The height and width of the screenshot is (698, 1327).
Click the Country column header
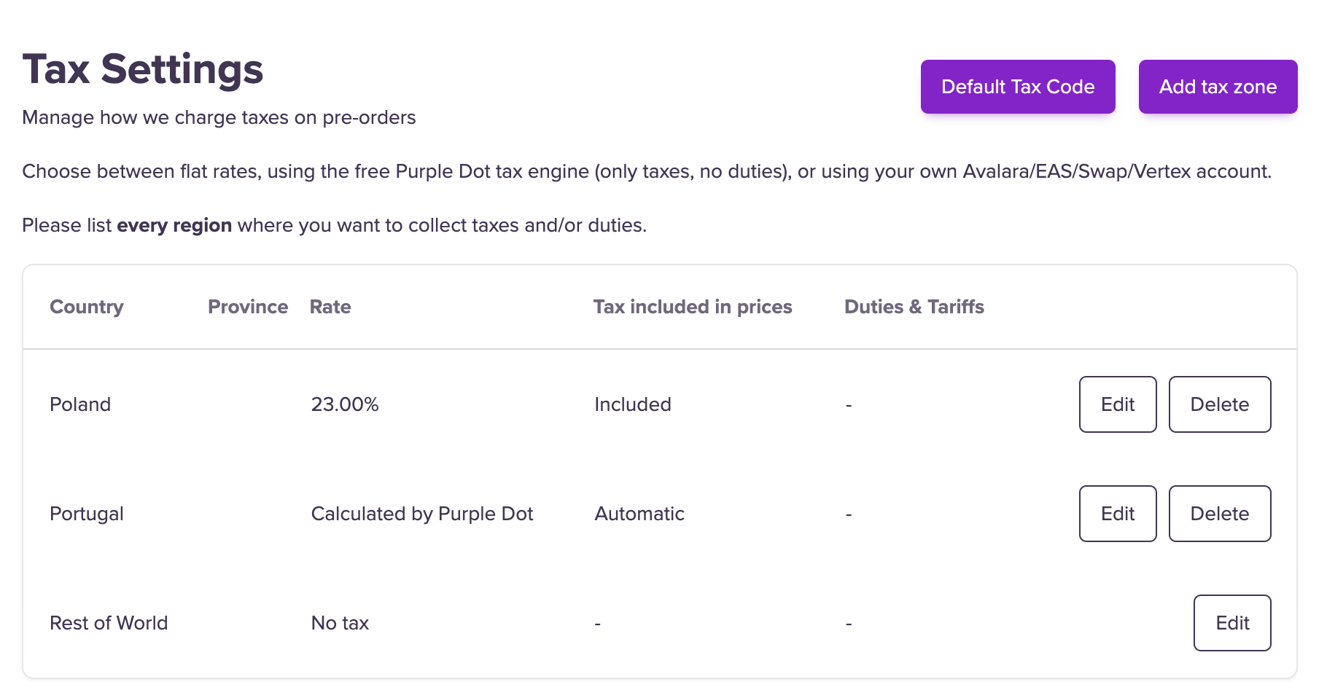tap(87, 307)
